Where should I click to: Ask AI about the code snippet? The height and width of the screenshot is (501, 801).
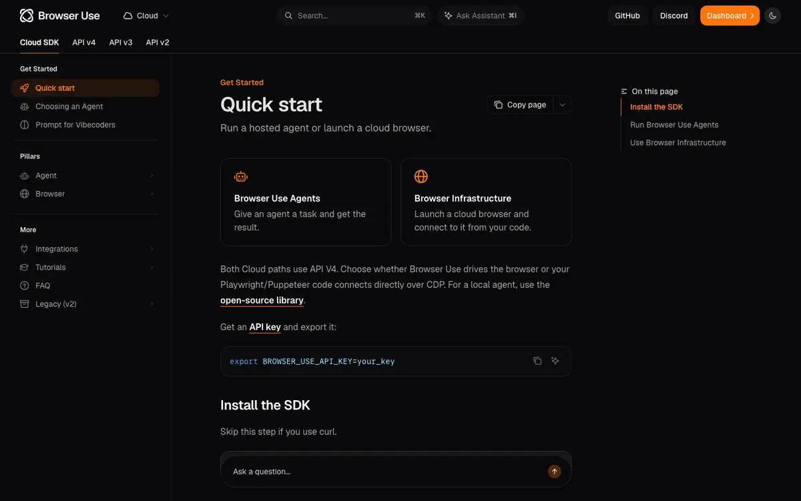tap(555, 361)
